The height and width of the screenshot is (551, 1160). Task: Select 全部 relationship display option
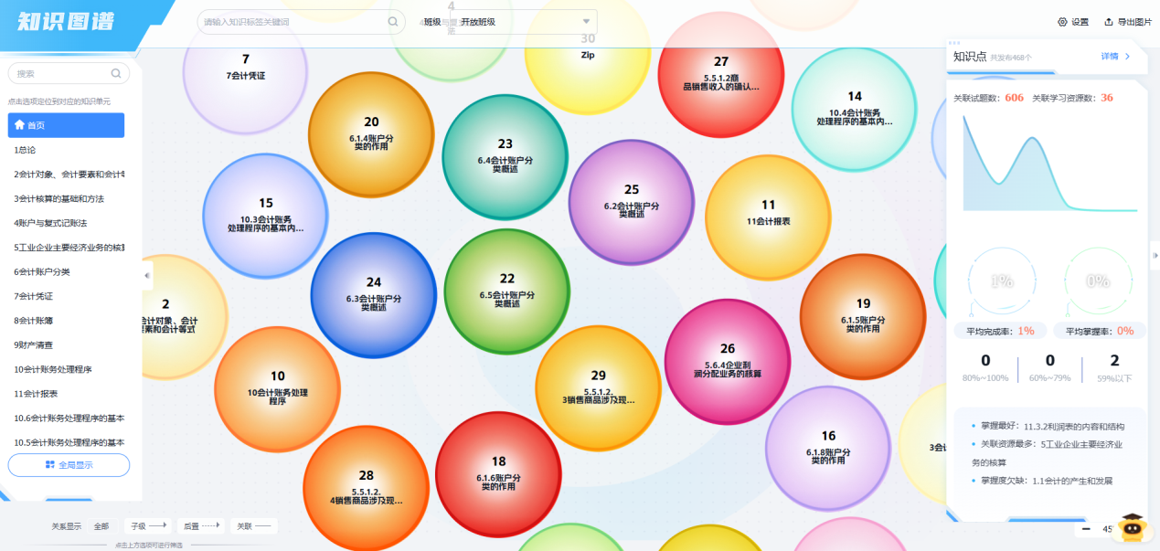101,526
